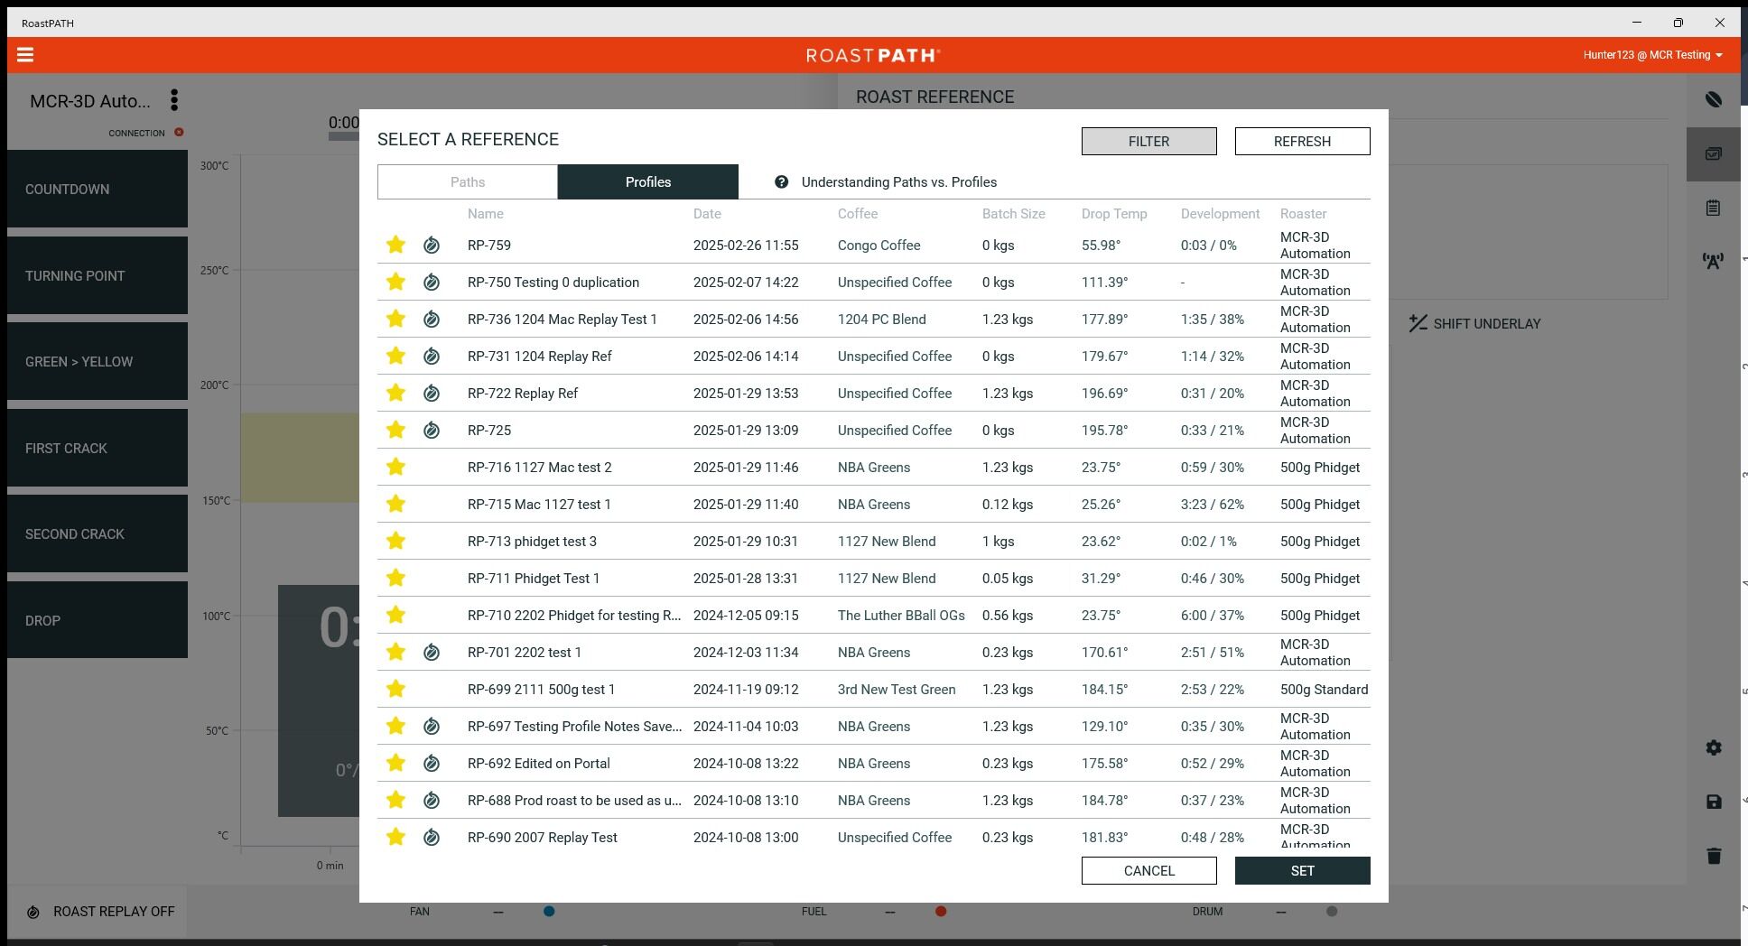The image size is (1748, 946).
Task: Adjust the FUEL slider red handle
Action: click(x=941, y=912)
